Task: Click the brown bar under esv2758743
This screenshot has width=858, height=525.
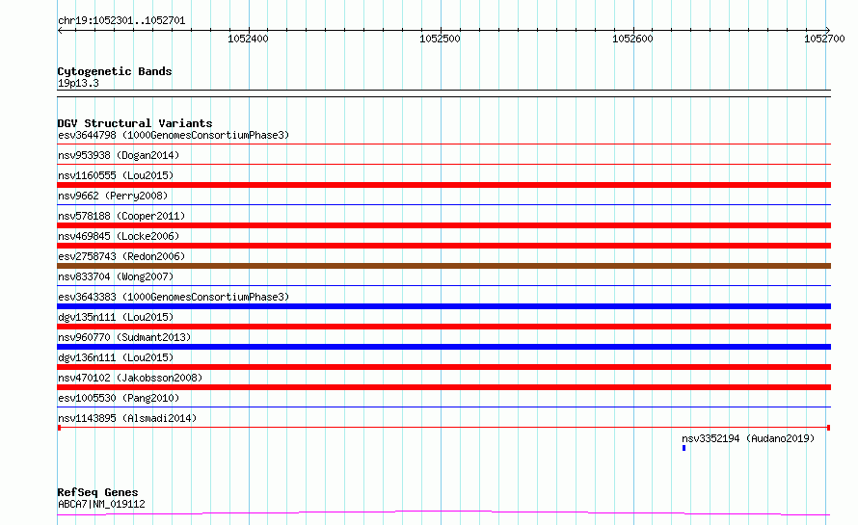Action: click(x=443, y=266)
